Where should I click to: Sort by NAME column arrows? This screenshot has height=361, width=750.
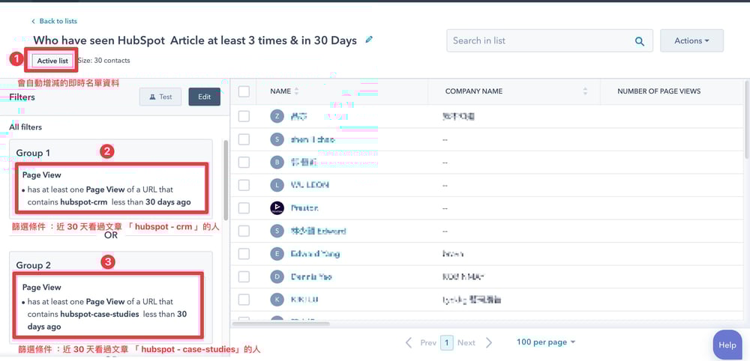click(296, 91)
